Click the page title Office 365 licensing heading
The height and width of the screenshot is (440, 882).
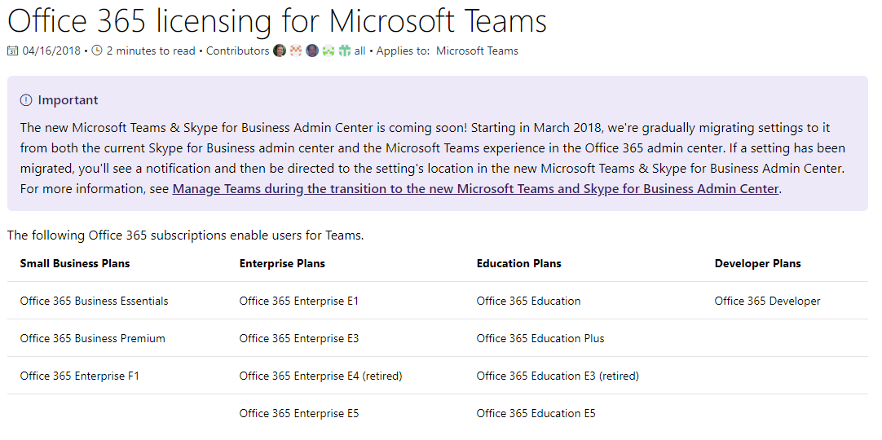point(277,21)
